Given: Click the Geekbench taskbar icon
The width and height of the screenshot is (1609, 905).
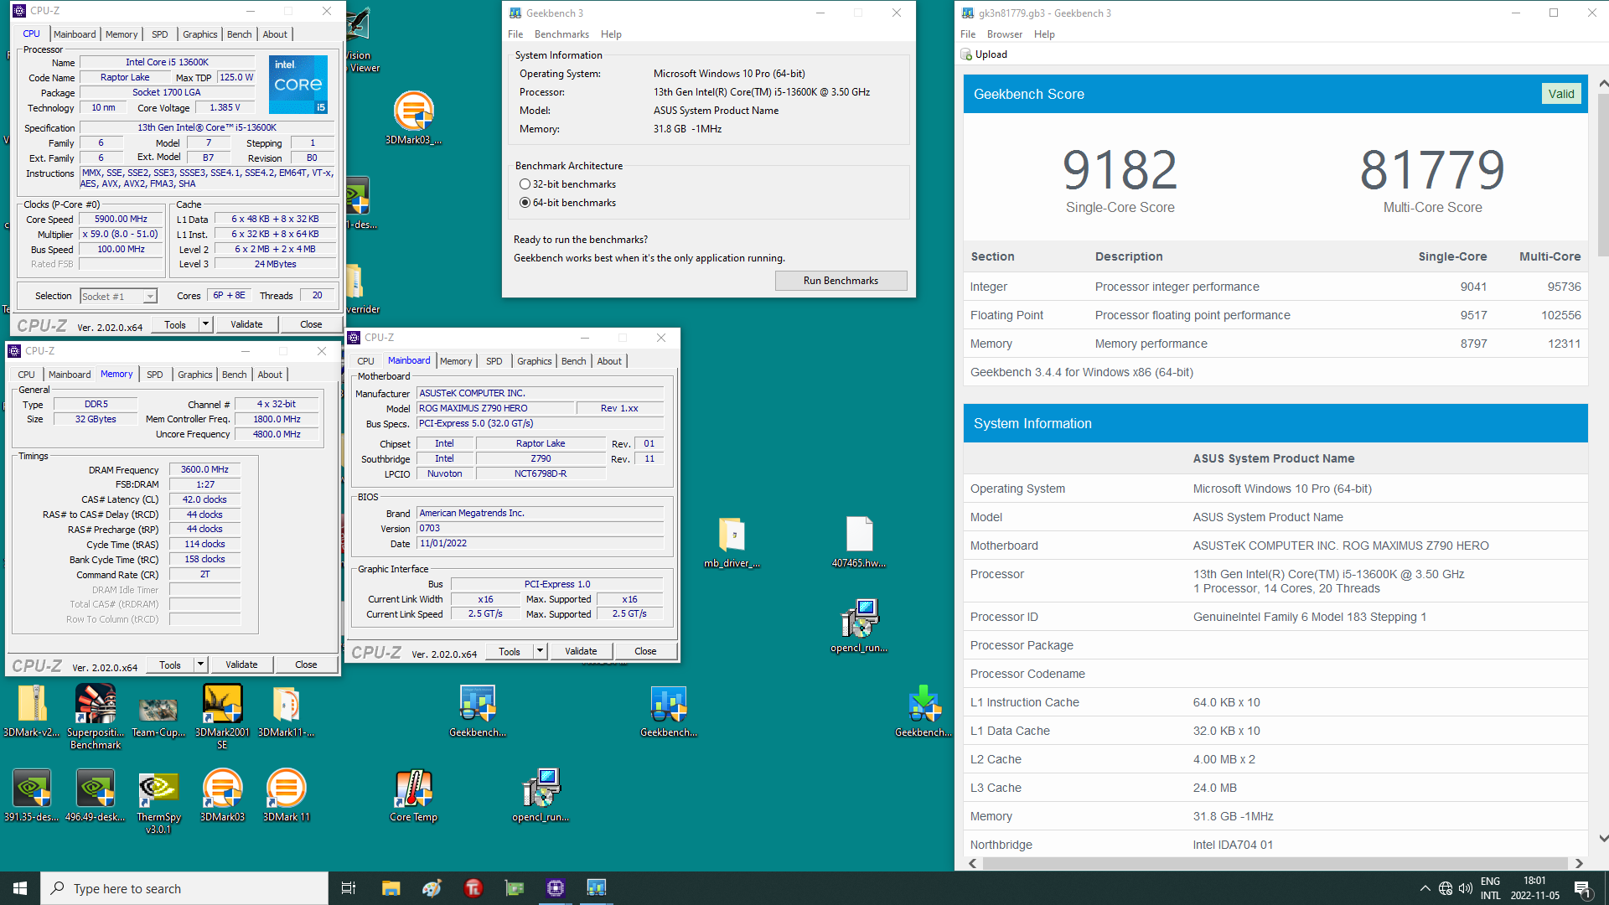Looking at the screenshot, I should [597, 888].
